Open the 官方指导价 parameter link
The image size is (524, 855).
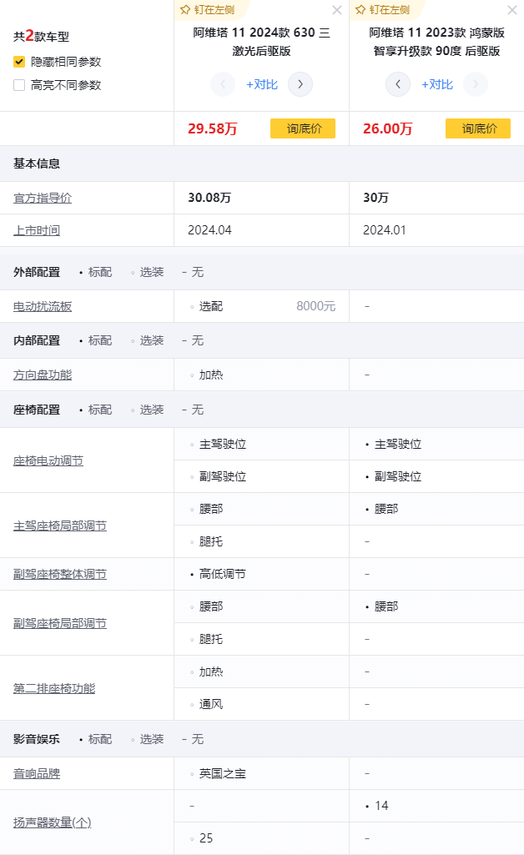[x=43, y=199]
